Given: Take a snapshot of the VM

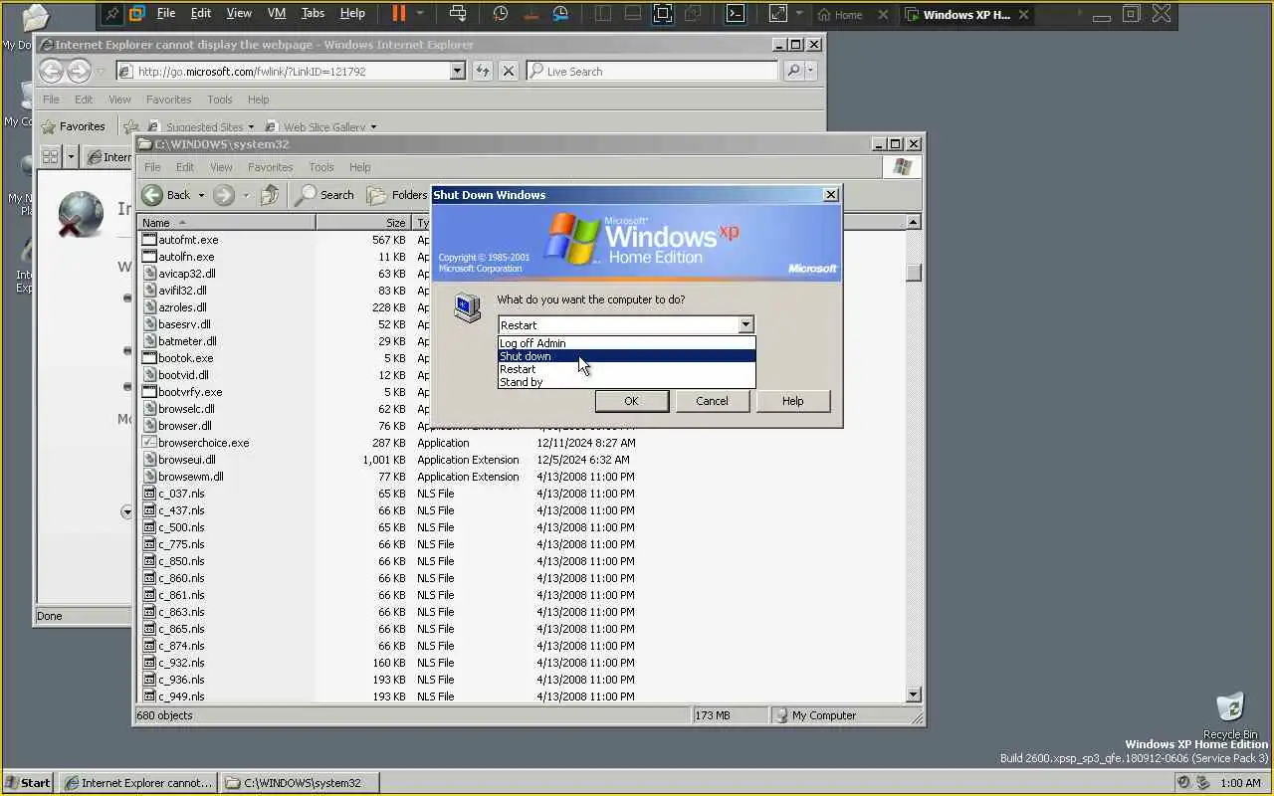Looking at the screenshot, I should pos(501,14).
